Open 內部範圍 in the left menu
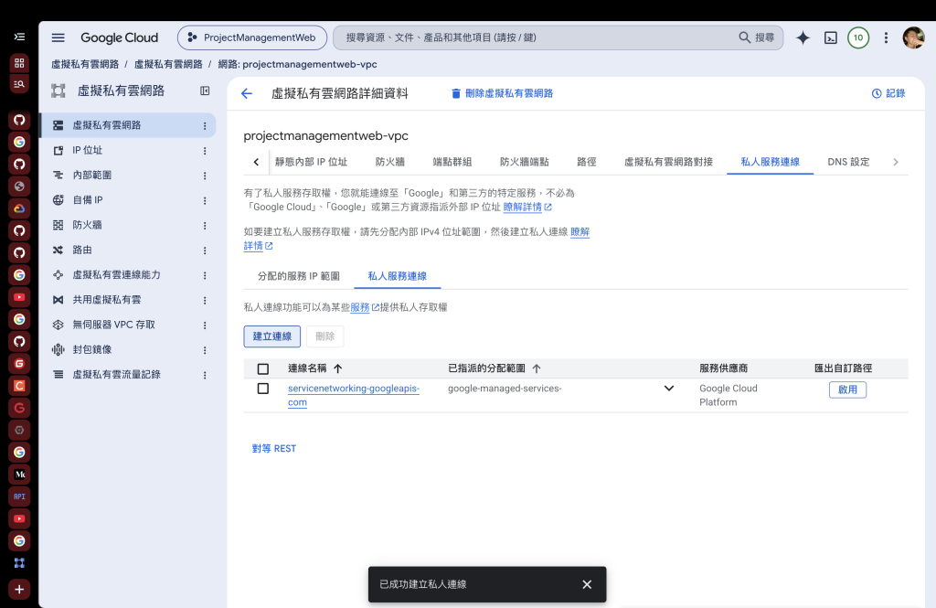936x608 pixels. (x=92, y=176)
